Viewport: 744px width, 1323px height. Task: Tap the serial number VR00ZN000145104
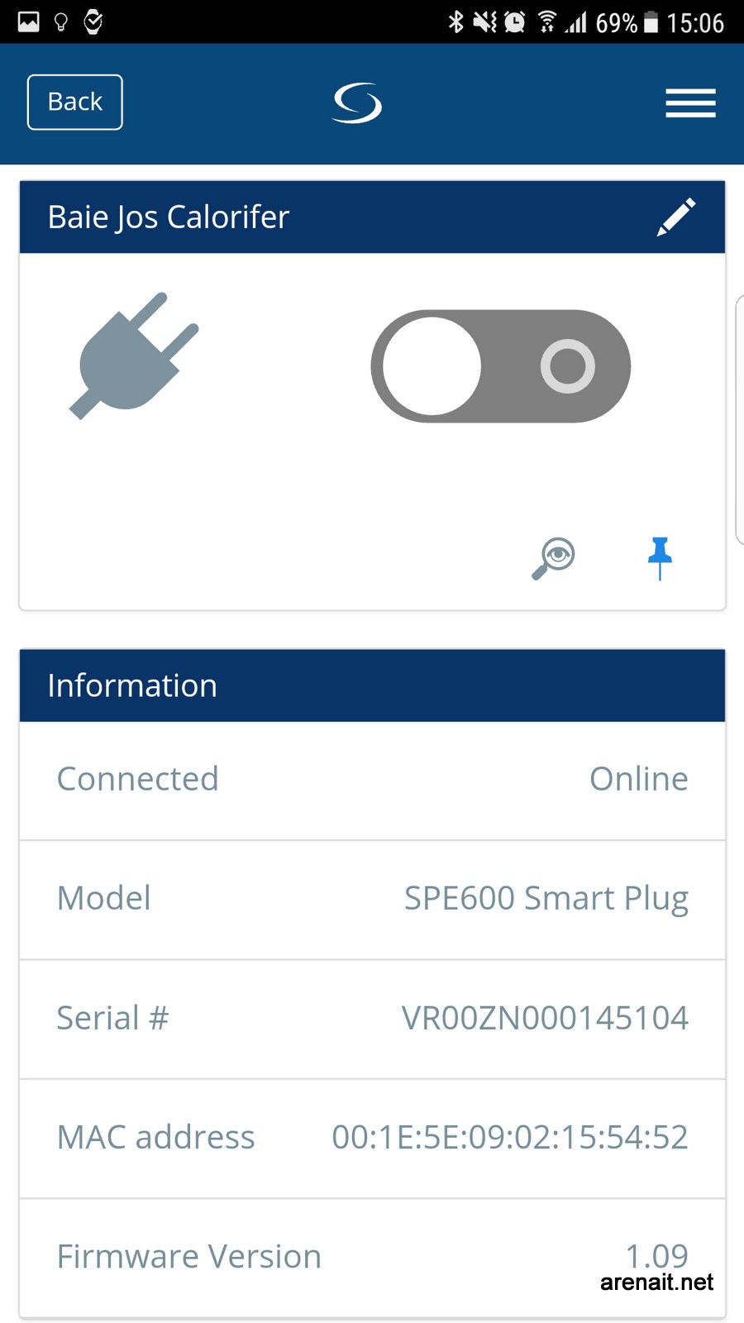[x=545, y=1018]
